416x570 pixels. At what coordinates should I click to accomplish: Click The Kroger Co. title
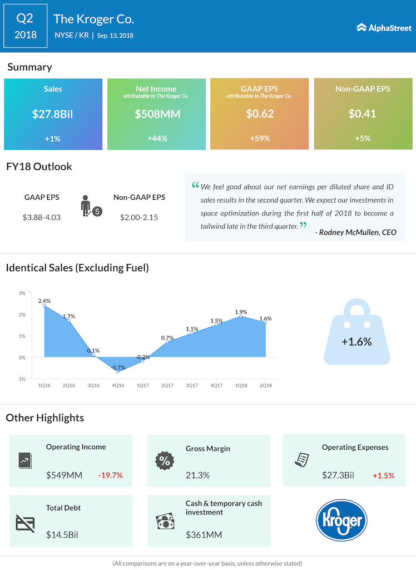(94, 19)
